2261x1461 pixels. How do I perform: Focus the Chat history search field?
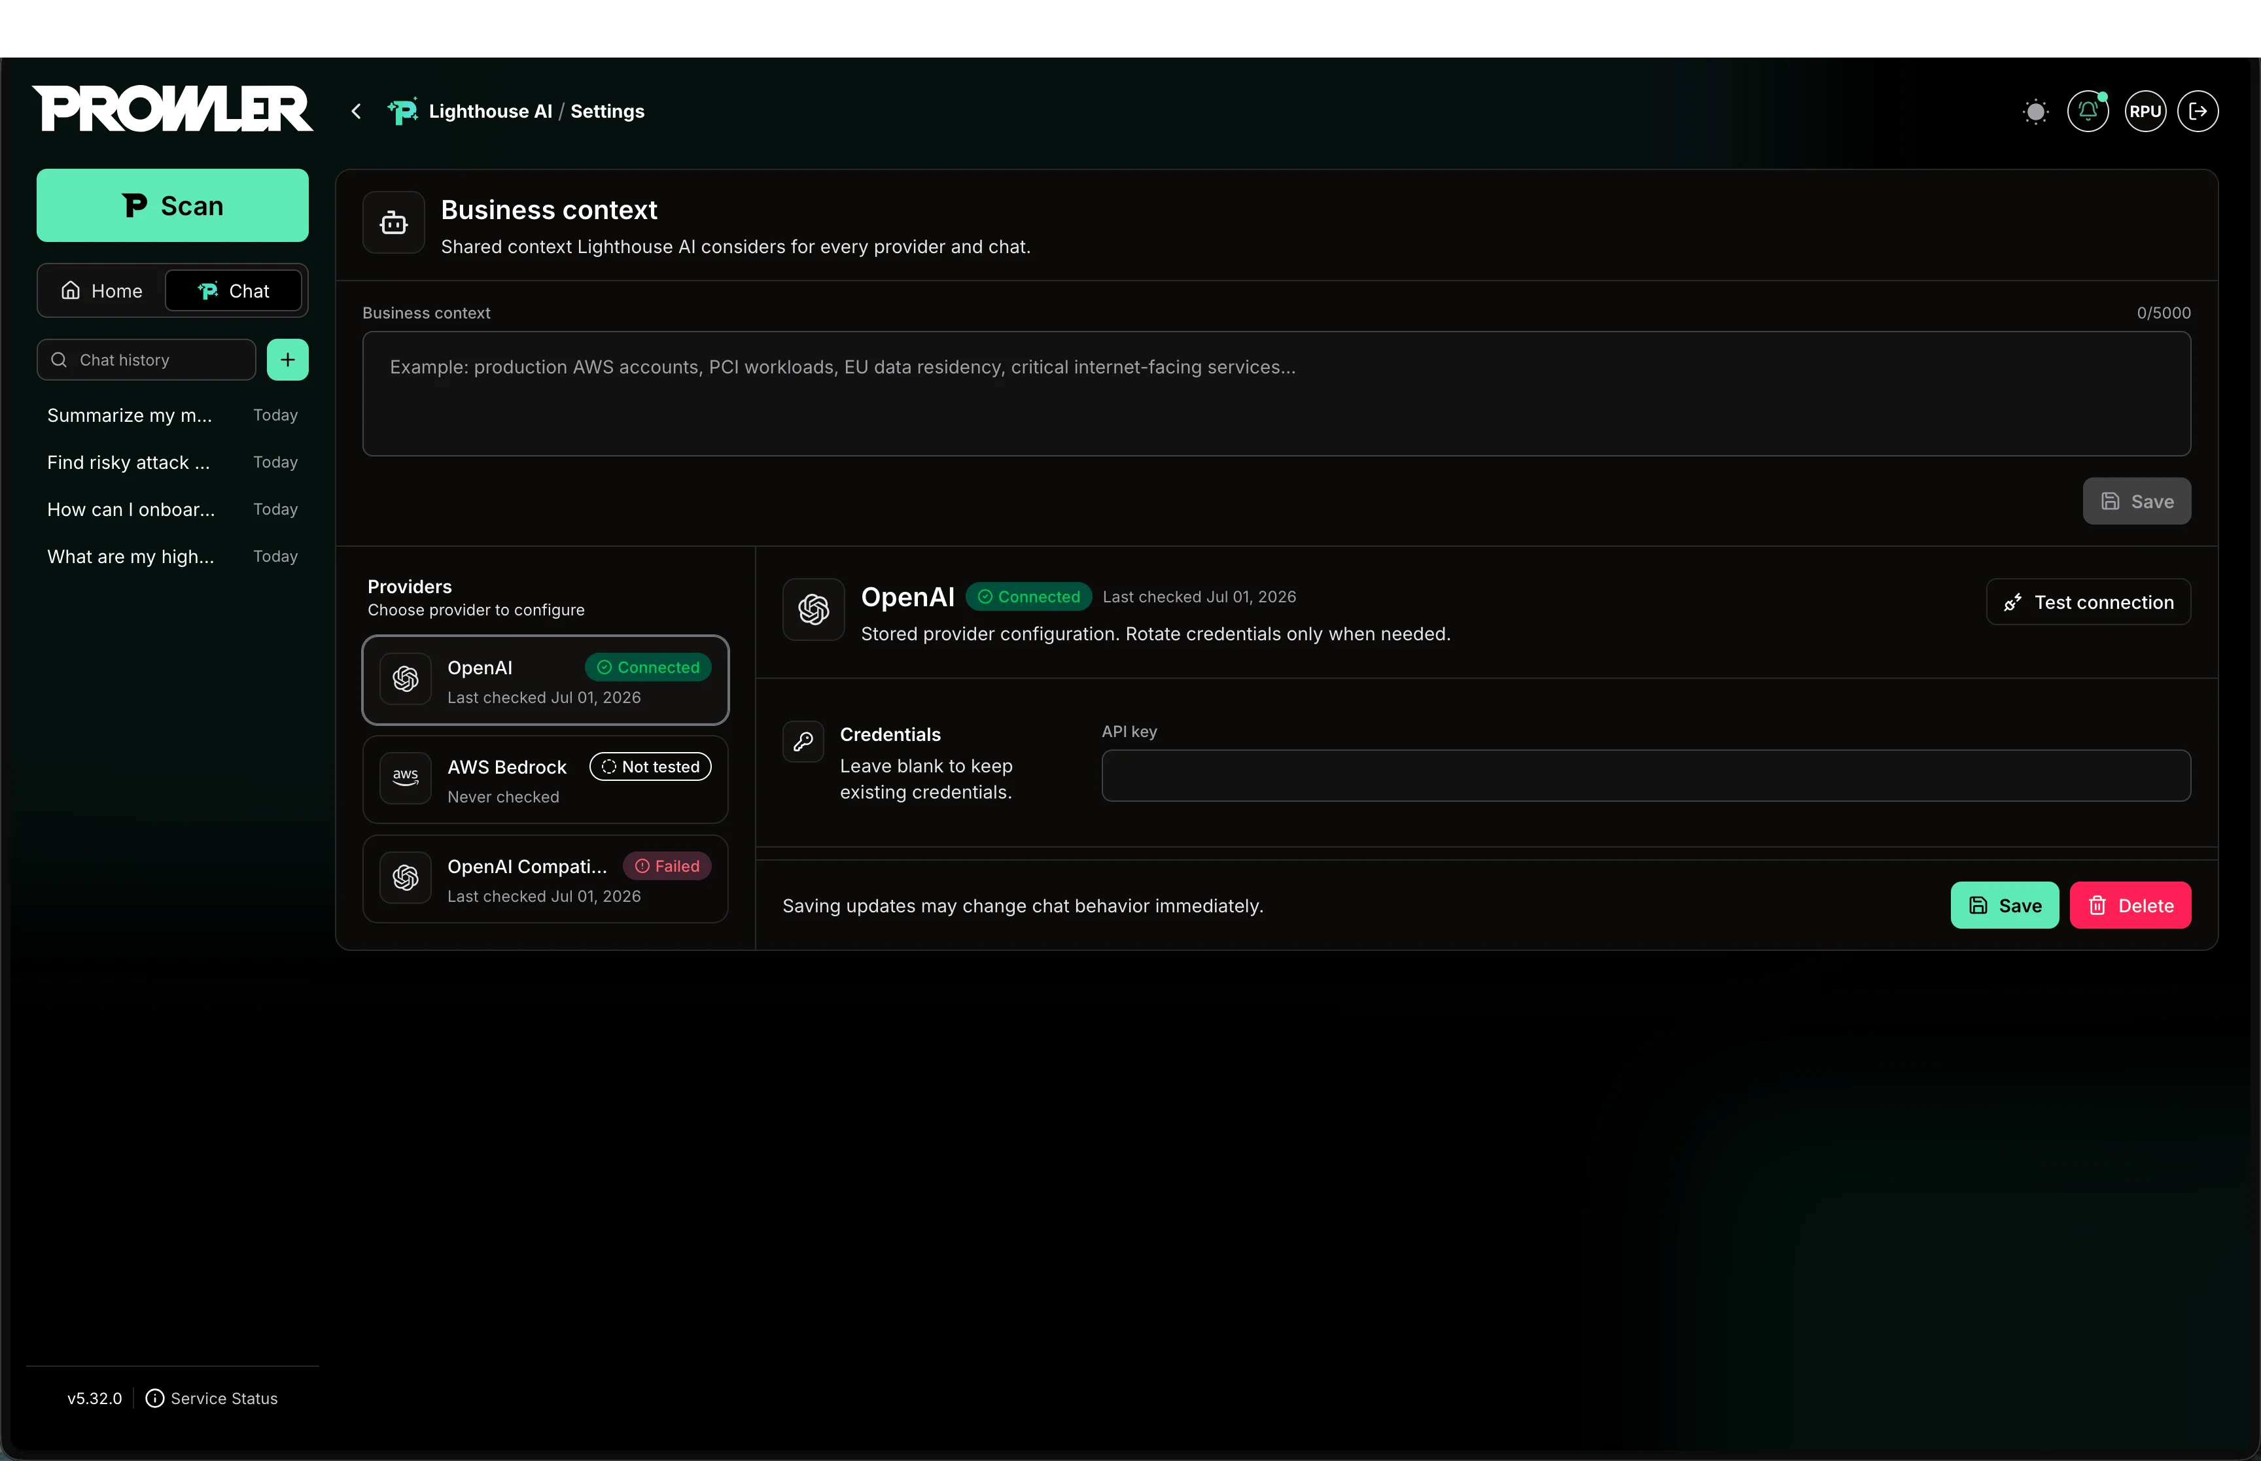click(x=146, y=360)
